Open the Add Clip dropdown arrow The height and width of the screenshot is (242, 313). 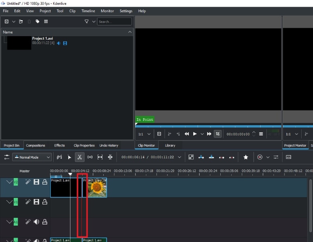(x=14, y=21)
